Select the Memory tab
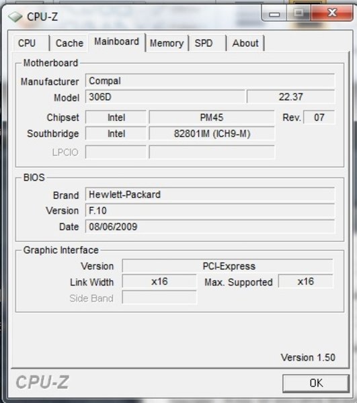This screenshot has width=357, height=403. tap(167, 43)
